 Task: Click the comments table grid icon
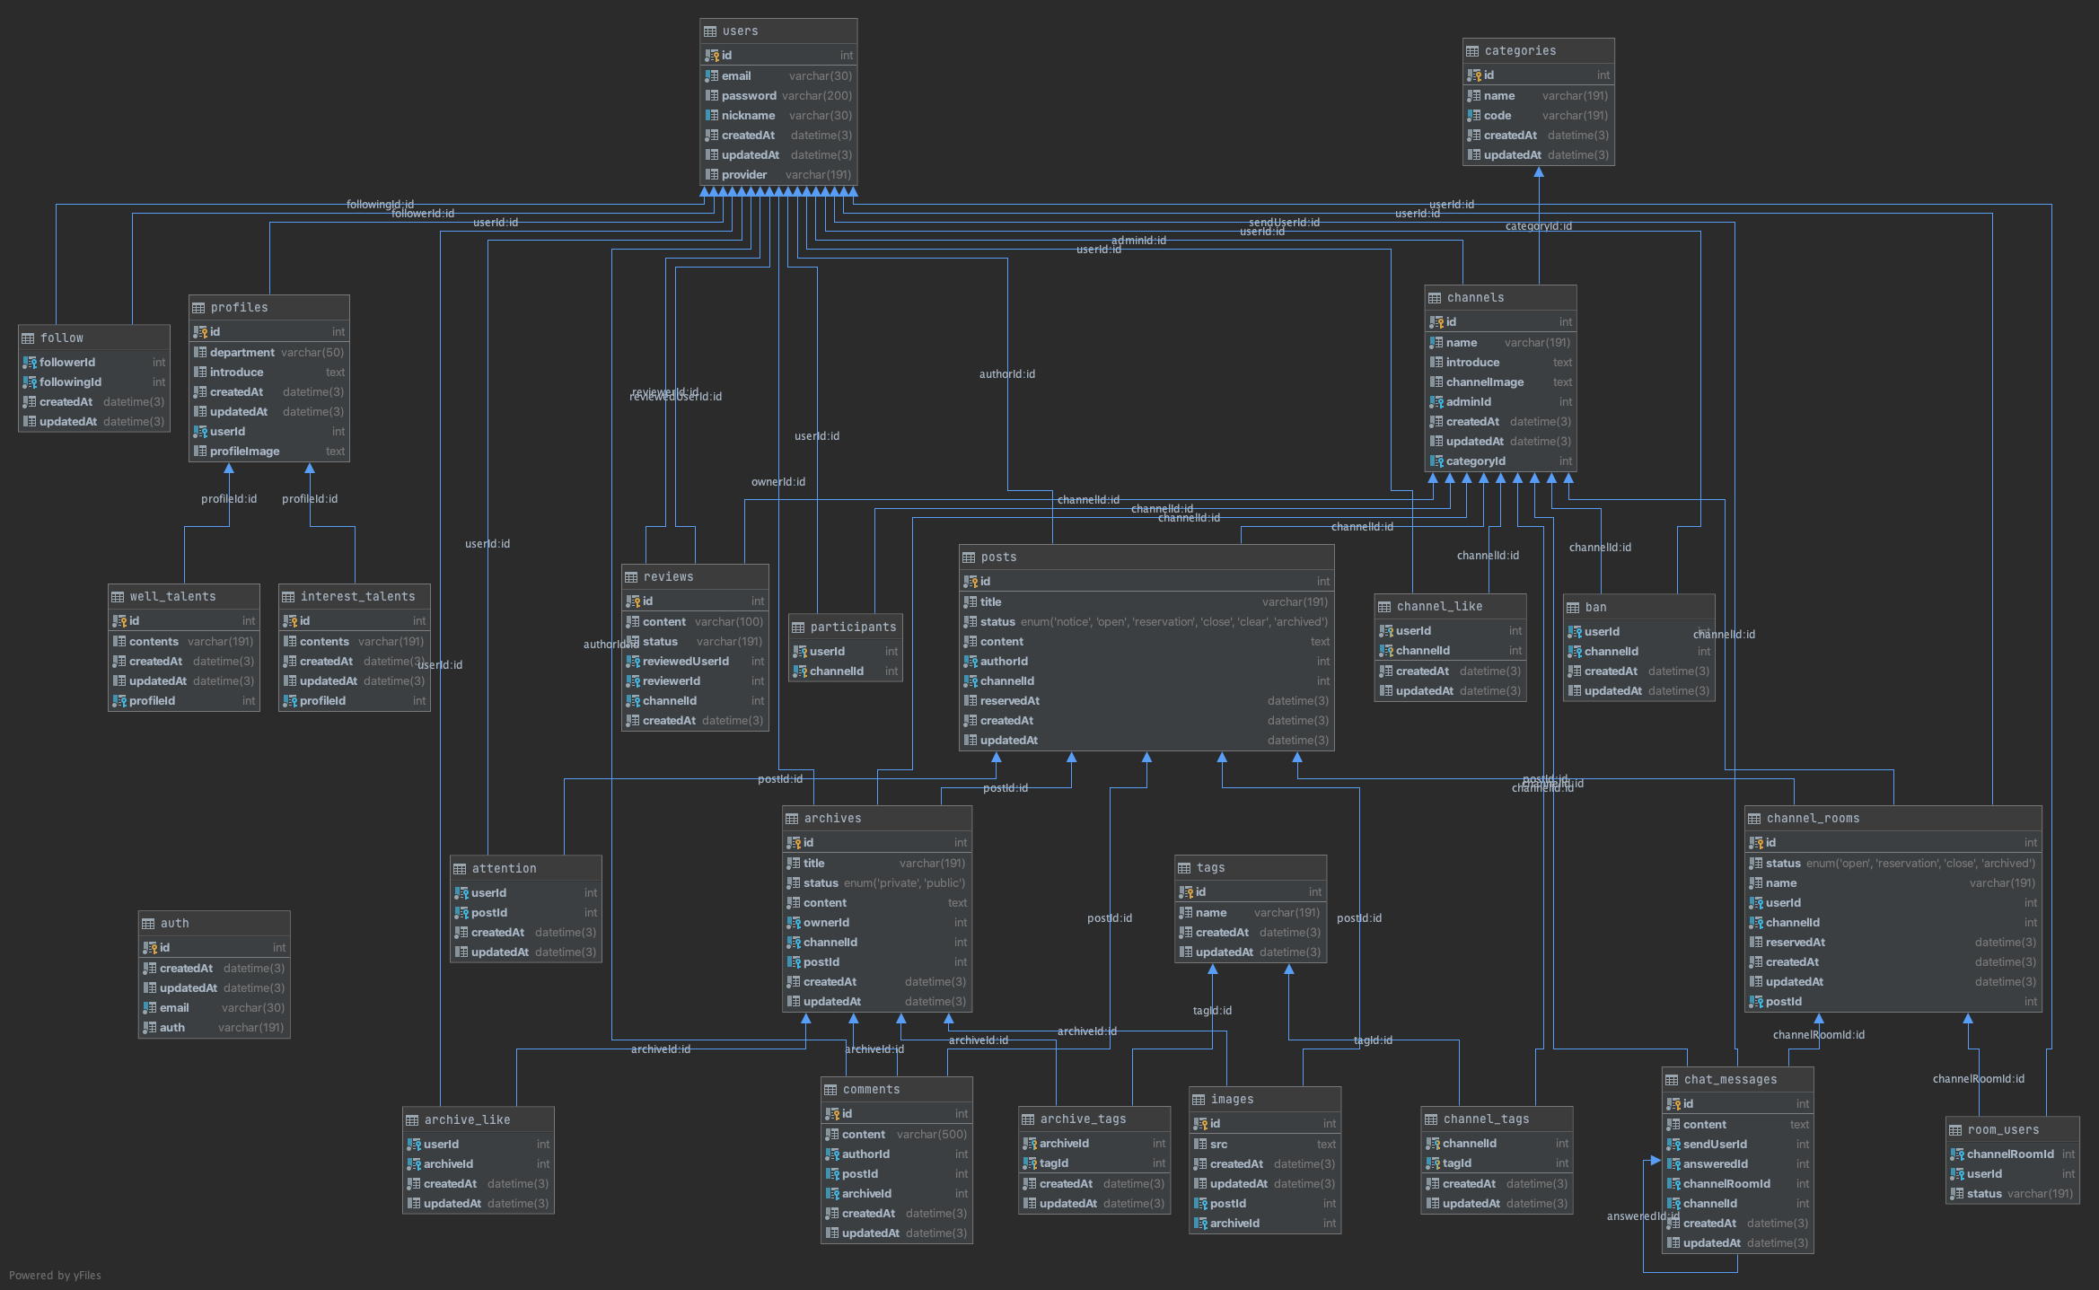[830, 1090]
